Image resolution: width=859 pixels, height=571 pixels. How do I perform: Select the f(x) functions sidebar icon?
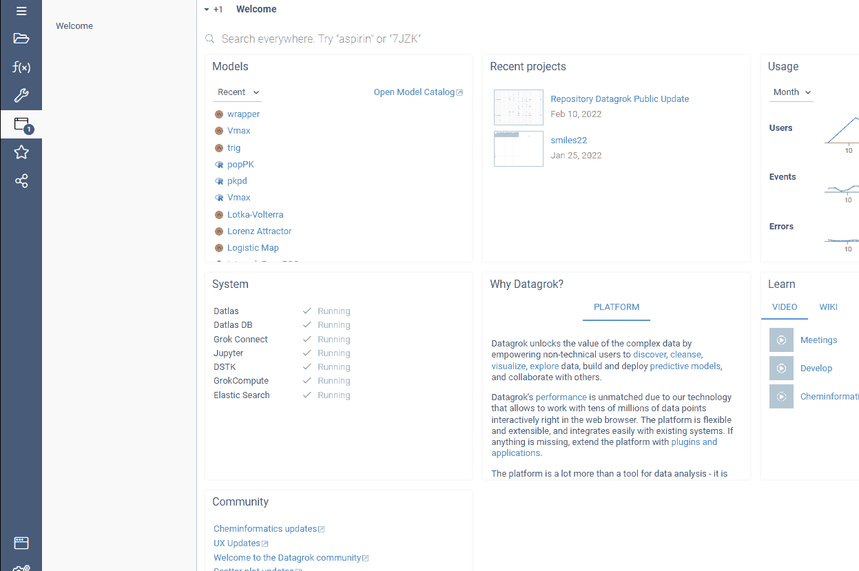[x=21, y=67]
